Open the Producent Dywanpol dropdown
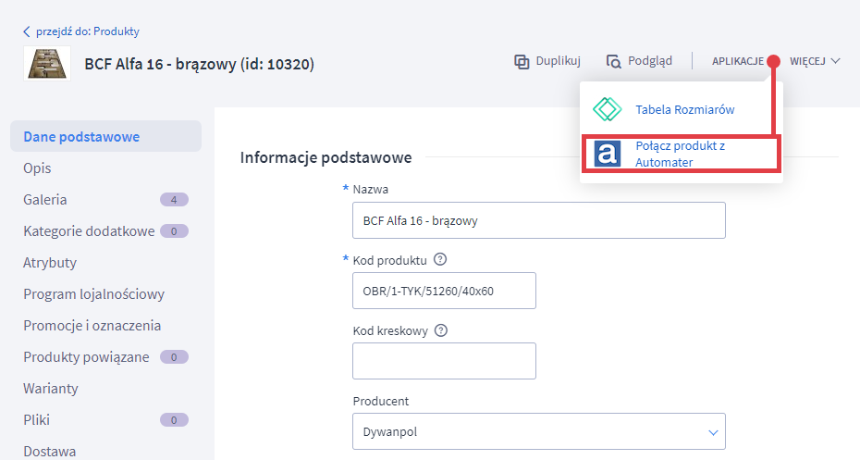 538,431
